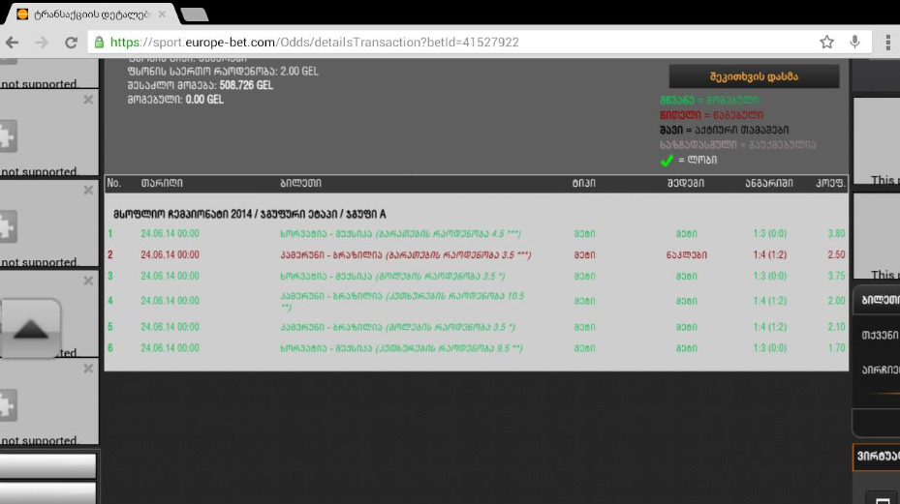Click the 1:3 (0:0) score in row 1

pyautogui.click(x=770, y=233)
